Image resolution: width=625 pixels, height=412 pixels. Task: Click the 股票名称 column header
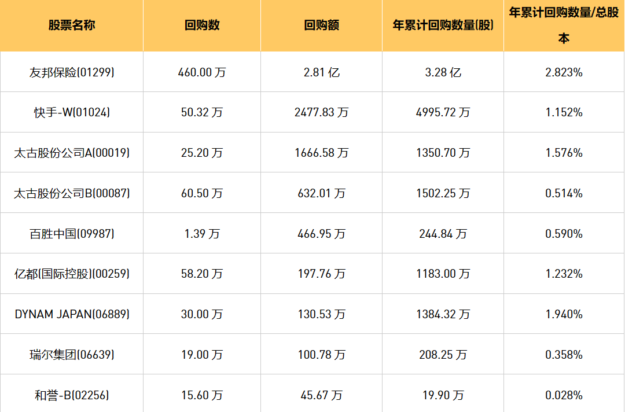[72, 25]
